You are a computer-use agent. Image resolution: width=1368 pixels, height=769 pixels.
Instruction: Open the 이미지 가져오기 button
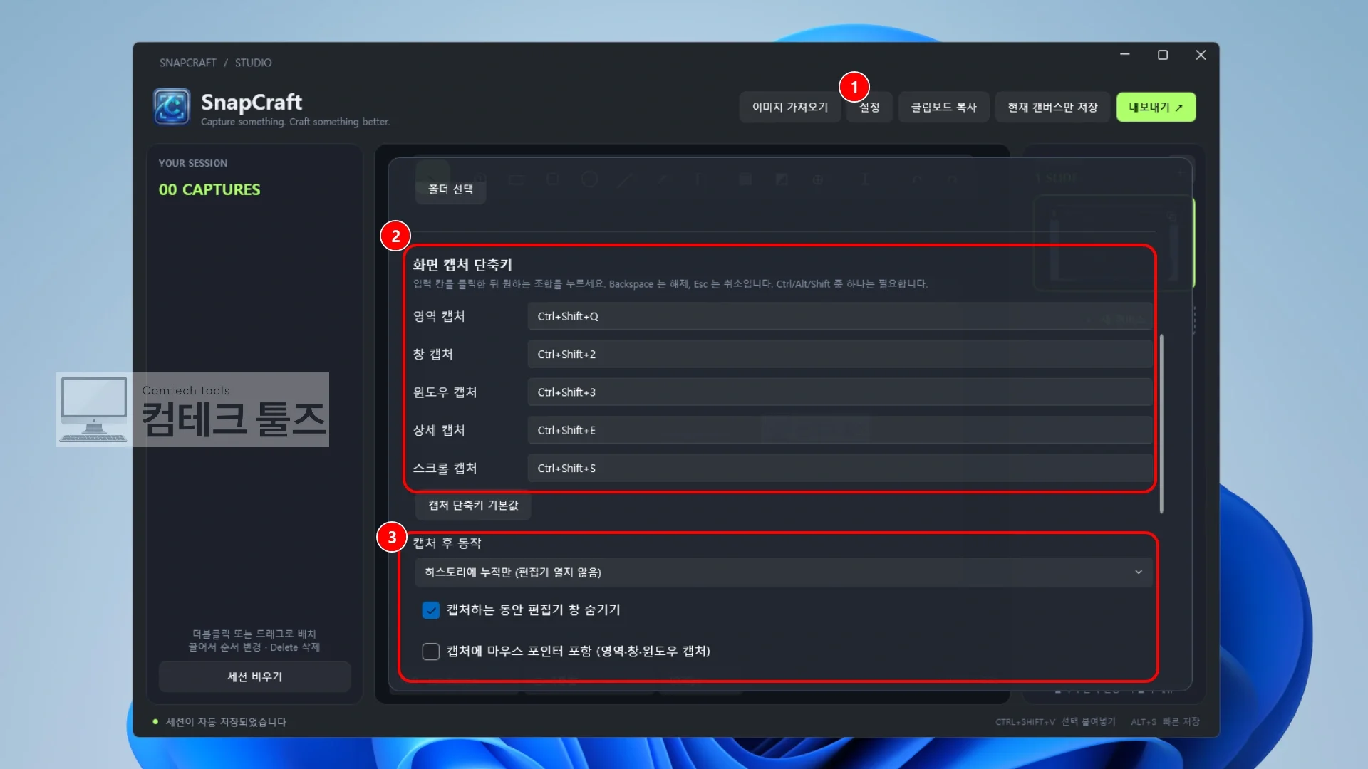[789, 107]
